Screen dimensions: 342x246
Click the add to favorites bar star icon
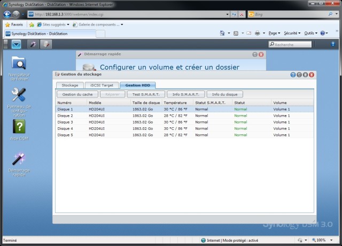[32, 24]
